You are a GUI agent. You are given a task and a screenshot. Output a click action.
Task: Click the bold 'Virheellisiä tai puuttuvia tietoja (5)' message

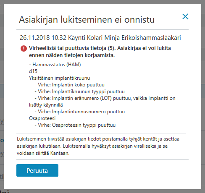point(72,48)
